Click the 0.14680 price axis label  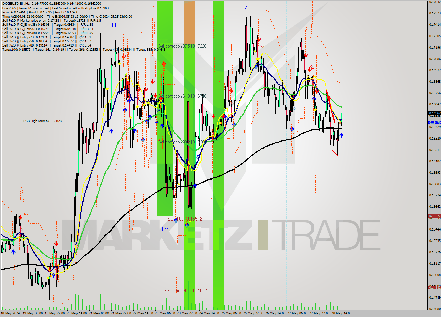point(435,309)
